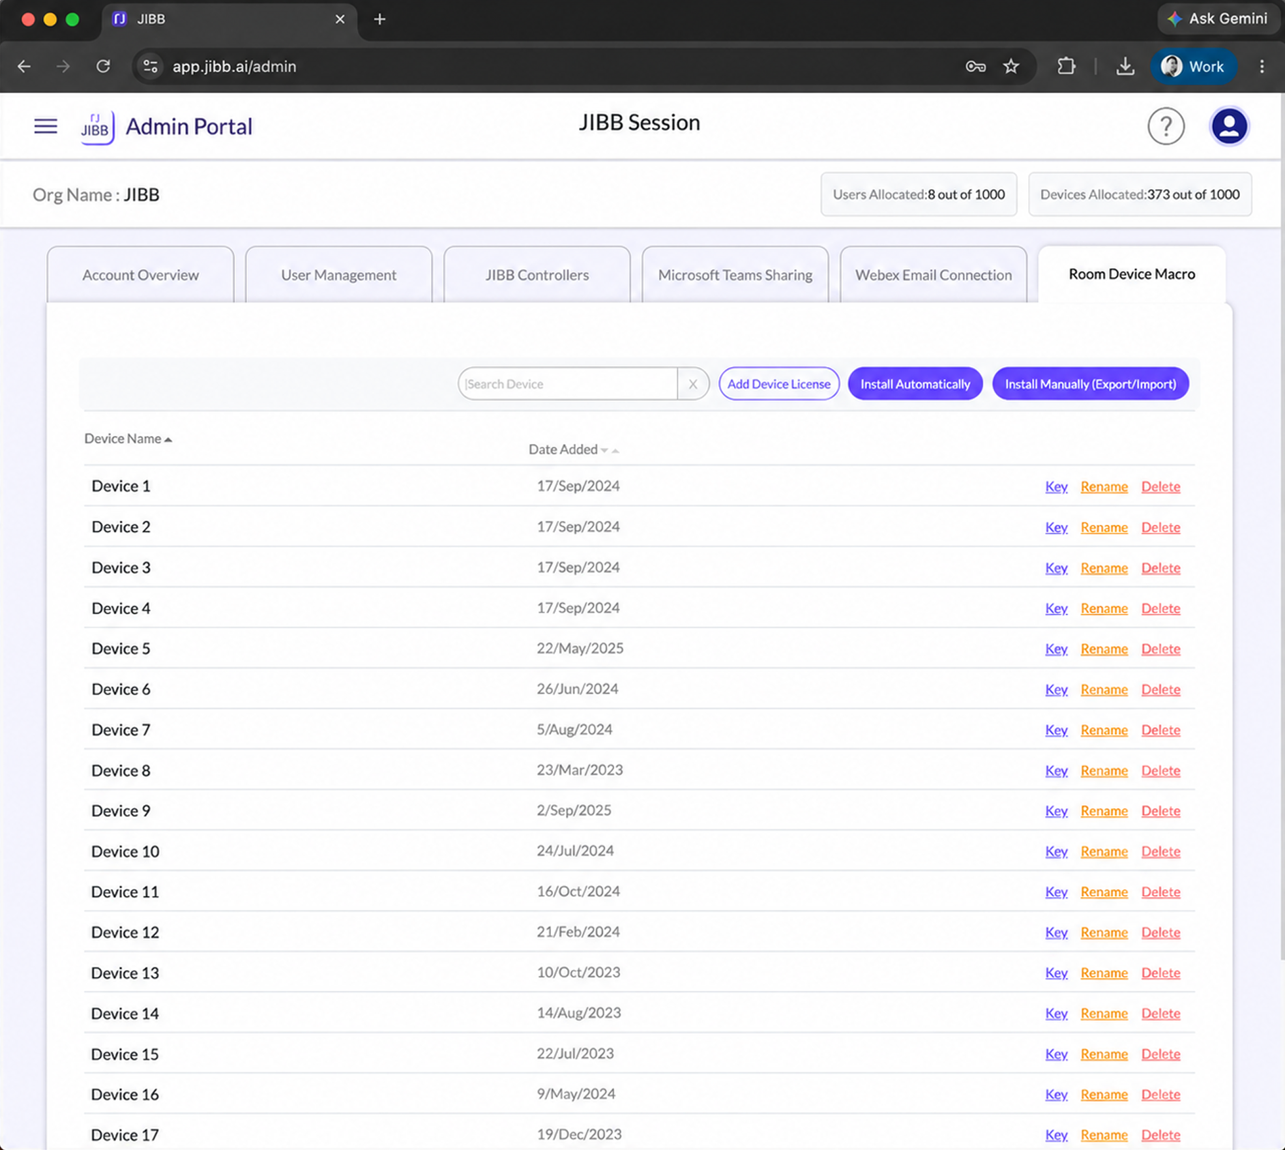Open the help question mark icon
This screenshot has width=1285, height=1150.
click(x=1166, y=126)
